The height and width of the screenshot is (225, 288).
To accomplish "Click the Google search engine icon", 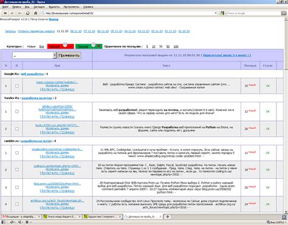I will (222, 13).
